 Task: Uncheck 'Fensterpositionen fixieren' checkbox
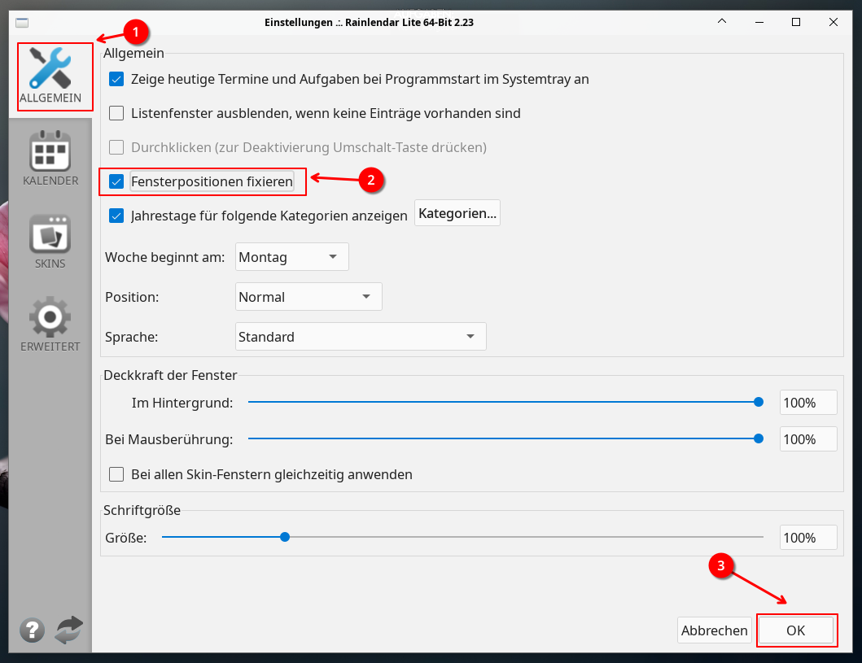tap(116, 182)
